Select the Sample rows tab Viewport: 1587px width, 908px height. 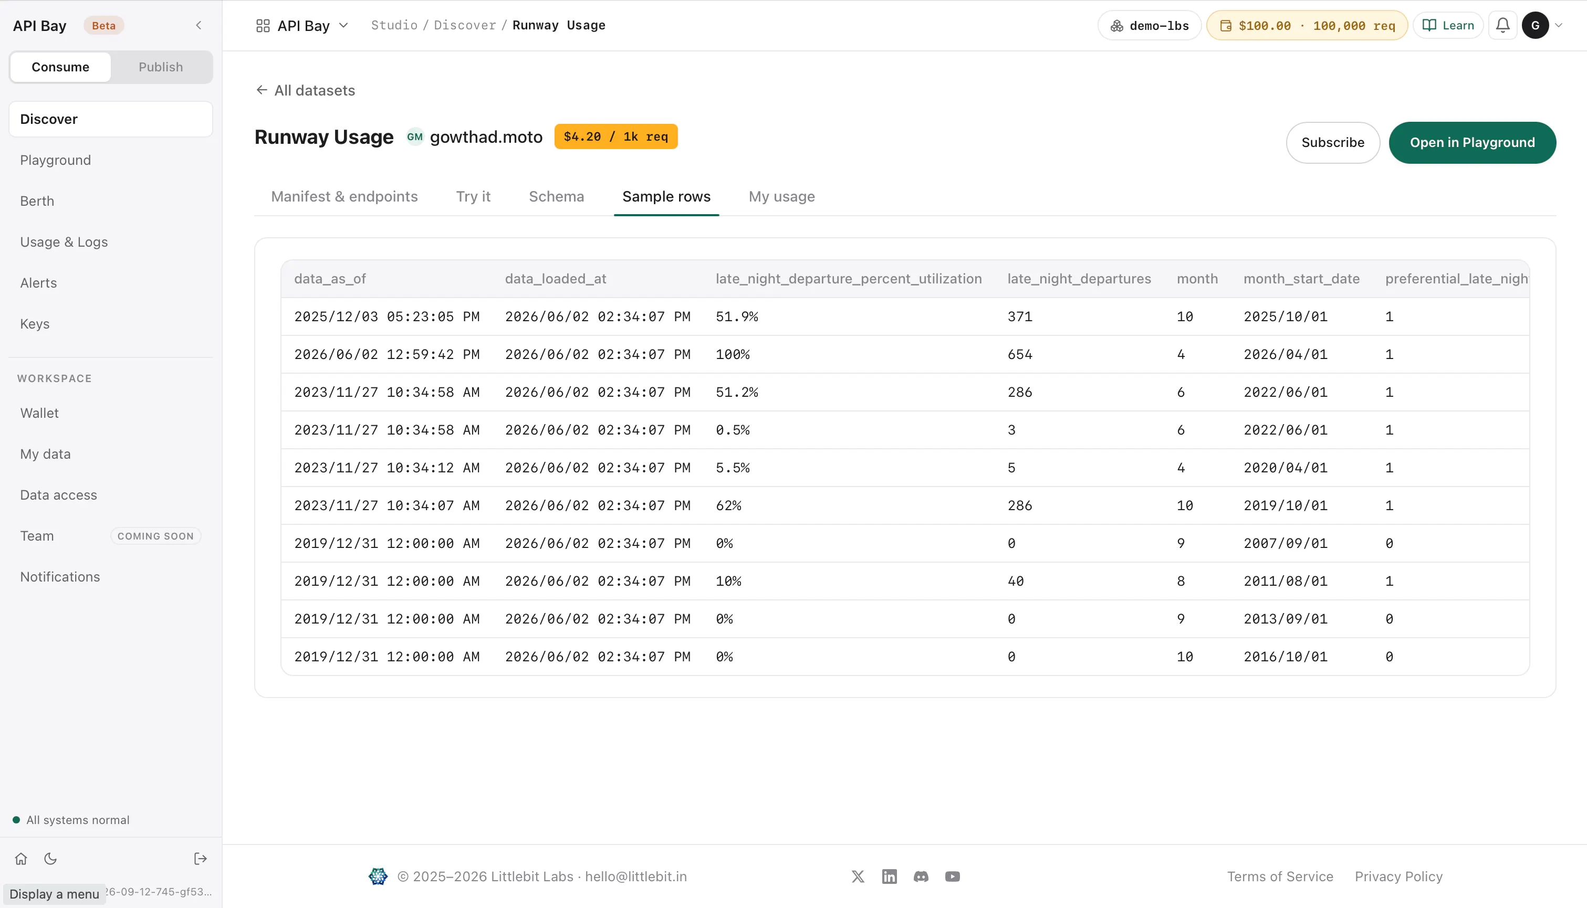pos(666,196)
